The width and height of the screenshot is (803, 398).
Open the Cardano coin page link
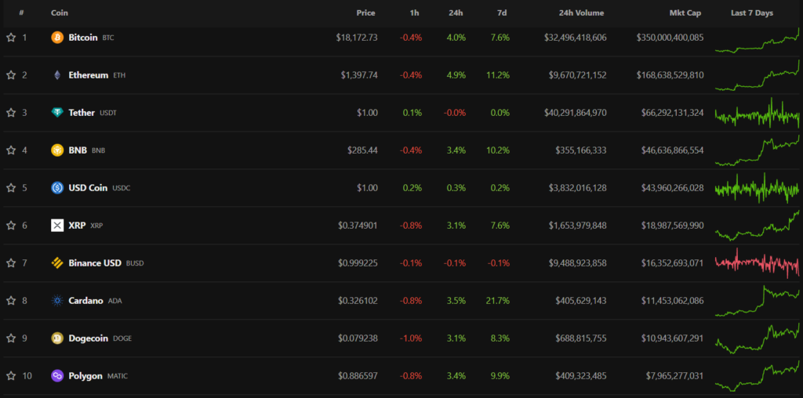86,301
